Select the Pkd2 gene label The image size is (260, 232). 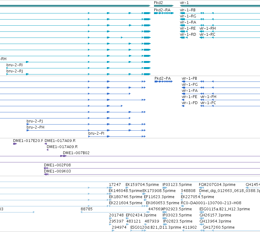(x=158, y=3)
